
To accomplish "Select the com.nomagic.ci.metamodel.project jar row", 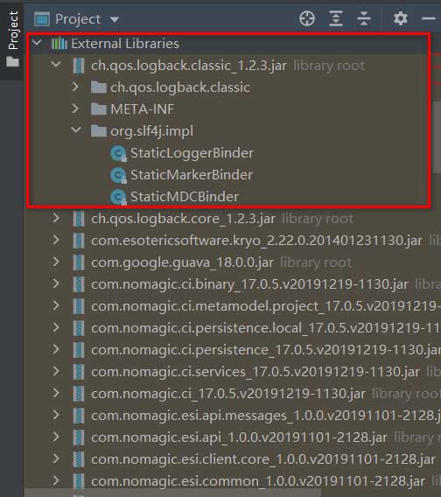I will [x=233, y=306].
